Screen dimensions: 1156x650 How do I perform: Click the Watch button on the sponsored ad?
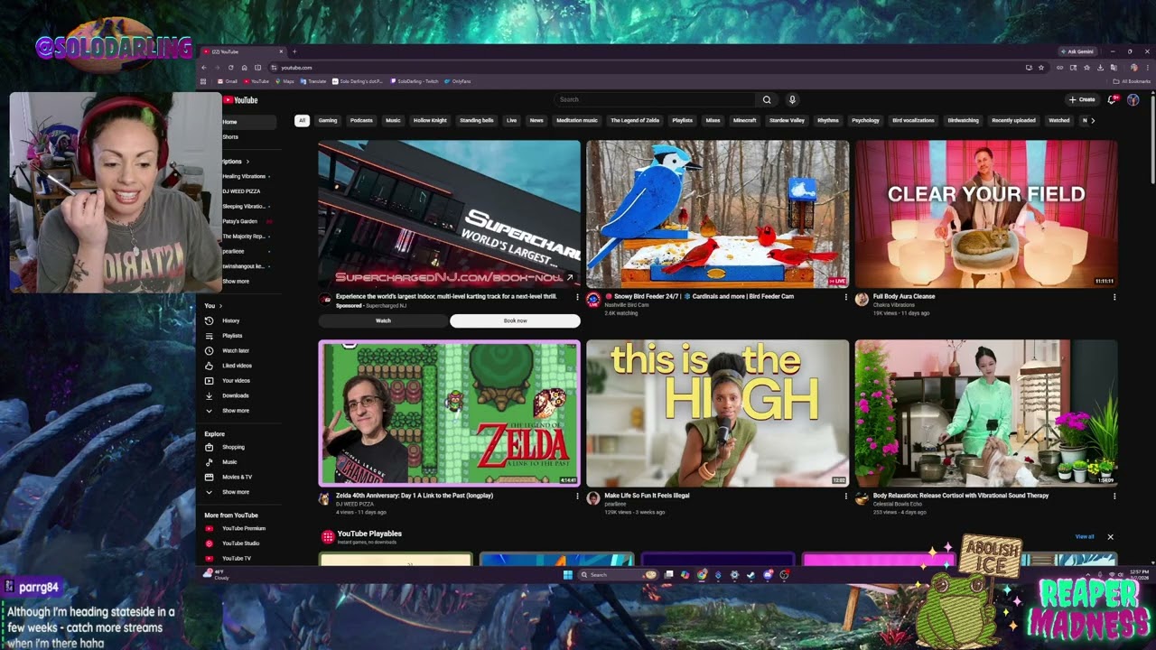pos(383,320)
